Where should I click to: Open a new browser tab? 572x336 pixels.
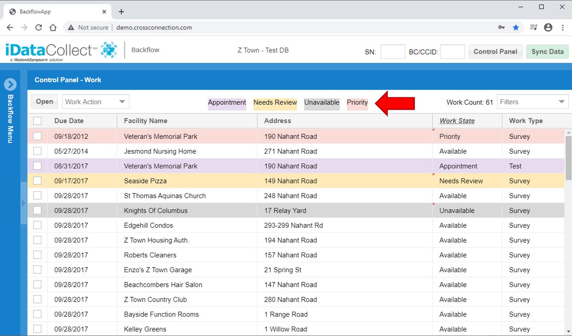121,11
